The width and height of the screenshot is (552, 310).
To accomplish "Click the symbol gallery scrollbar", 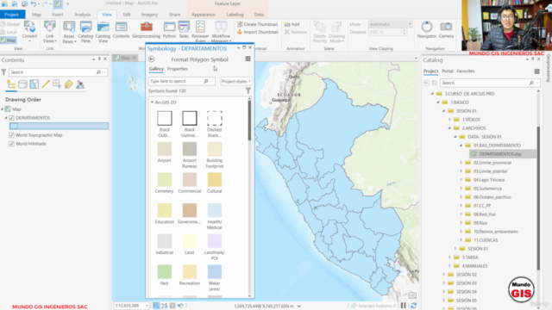I will point(249,121).
